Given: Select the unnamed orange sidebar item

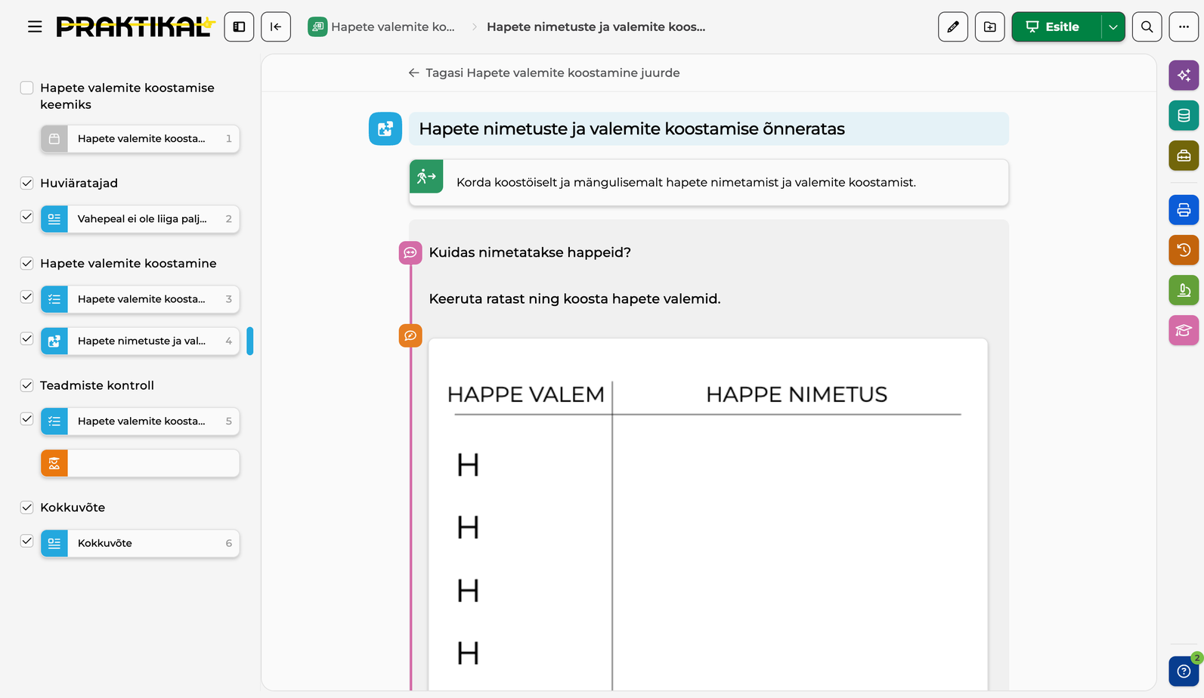Looking at the screenshot, I should [x=140, y=463].
